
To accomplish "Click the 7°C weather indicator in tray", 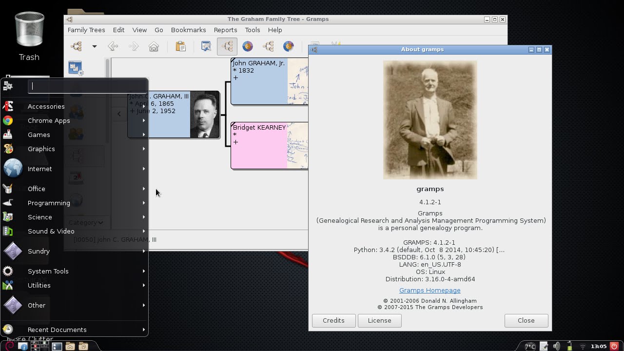I will [x=530, y=346].
